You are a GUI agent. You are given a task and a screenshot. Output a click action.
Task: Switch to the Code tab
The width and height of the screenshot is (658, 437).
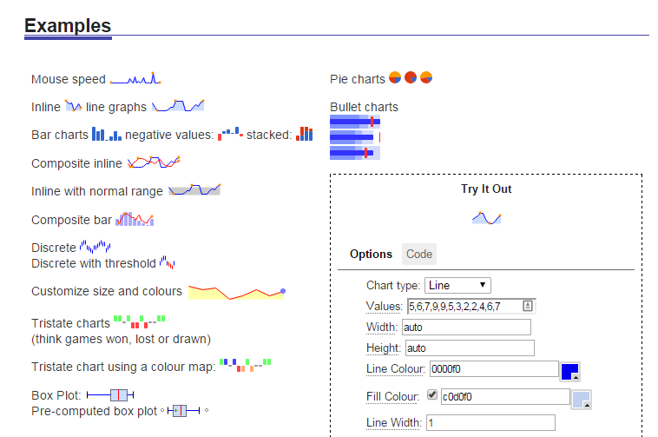point(419,254)
